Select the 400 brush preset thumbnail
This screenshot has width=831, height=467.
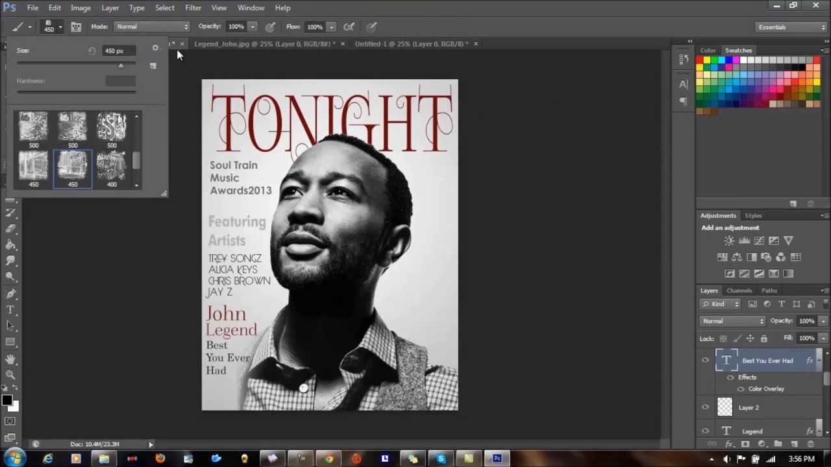(112, 169)
